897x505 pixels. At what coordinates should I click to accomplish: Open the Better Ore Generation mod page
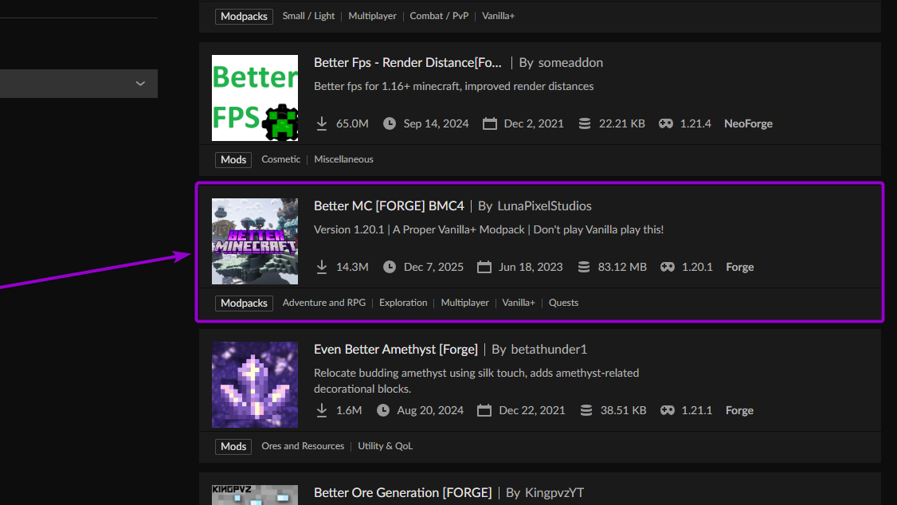pyautogui.click(x=402, y=492)
